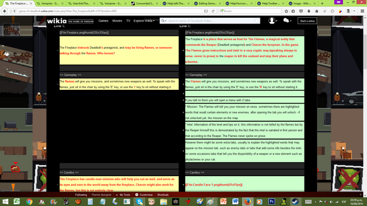Click the browser back arrow button
The height and width of the screenshot is (206, 367).
pos(5,11)
